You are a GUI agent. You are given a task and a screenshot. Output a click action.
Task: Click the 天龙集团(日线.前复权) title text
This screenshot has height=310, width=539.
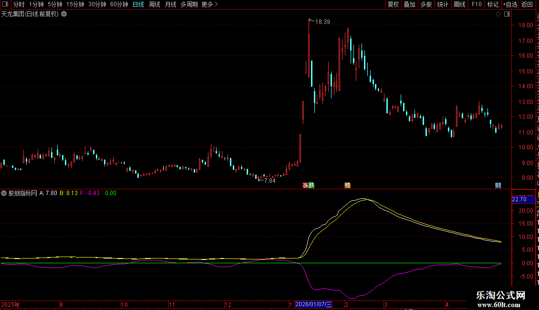(30, 14)
